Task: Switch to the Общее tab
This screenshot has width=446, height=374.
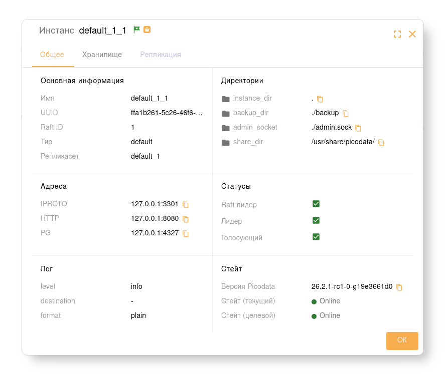Action: tap(52, 55)
